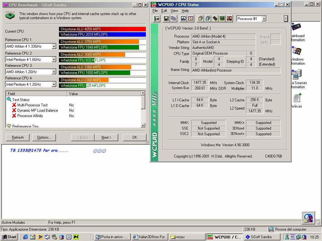This screenshot has height=241, width=322.
Task: Click the magnifier quick launch icon
Action: coord(69,237)
